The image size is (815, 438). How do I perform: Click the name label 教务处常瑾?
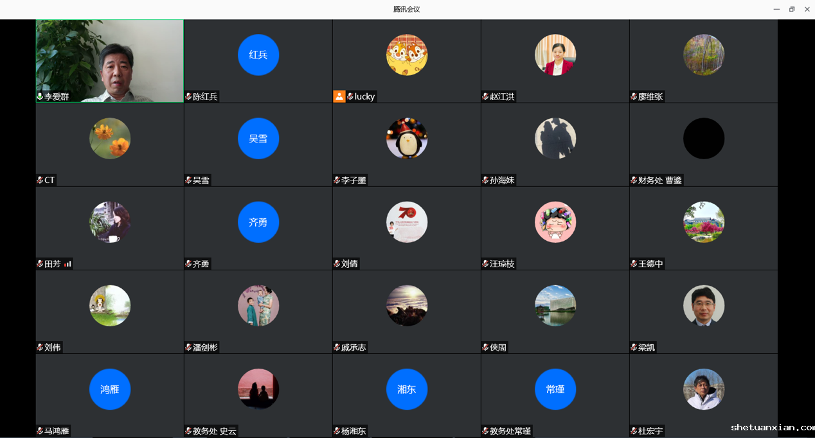tap(510, 431)
